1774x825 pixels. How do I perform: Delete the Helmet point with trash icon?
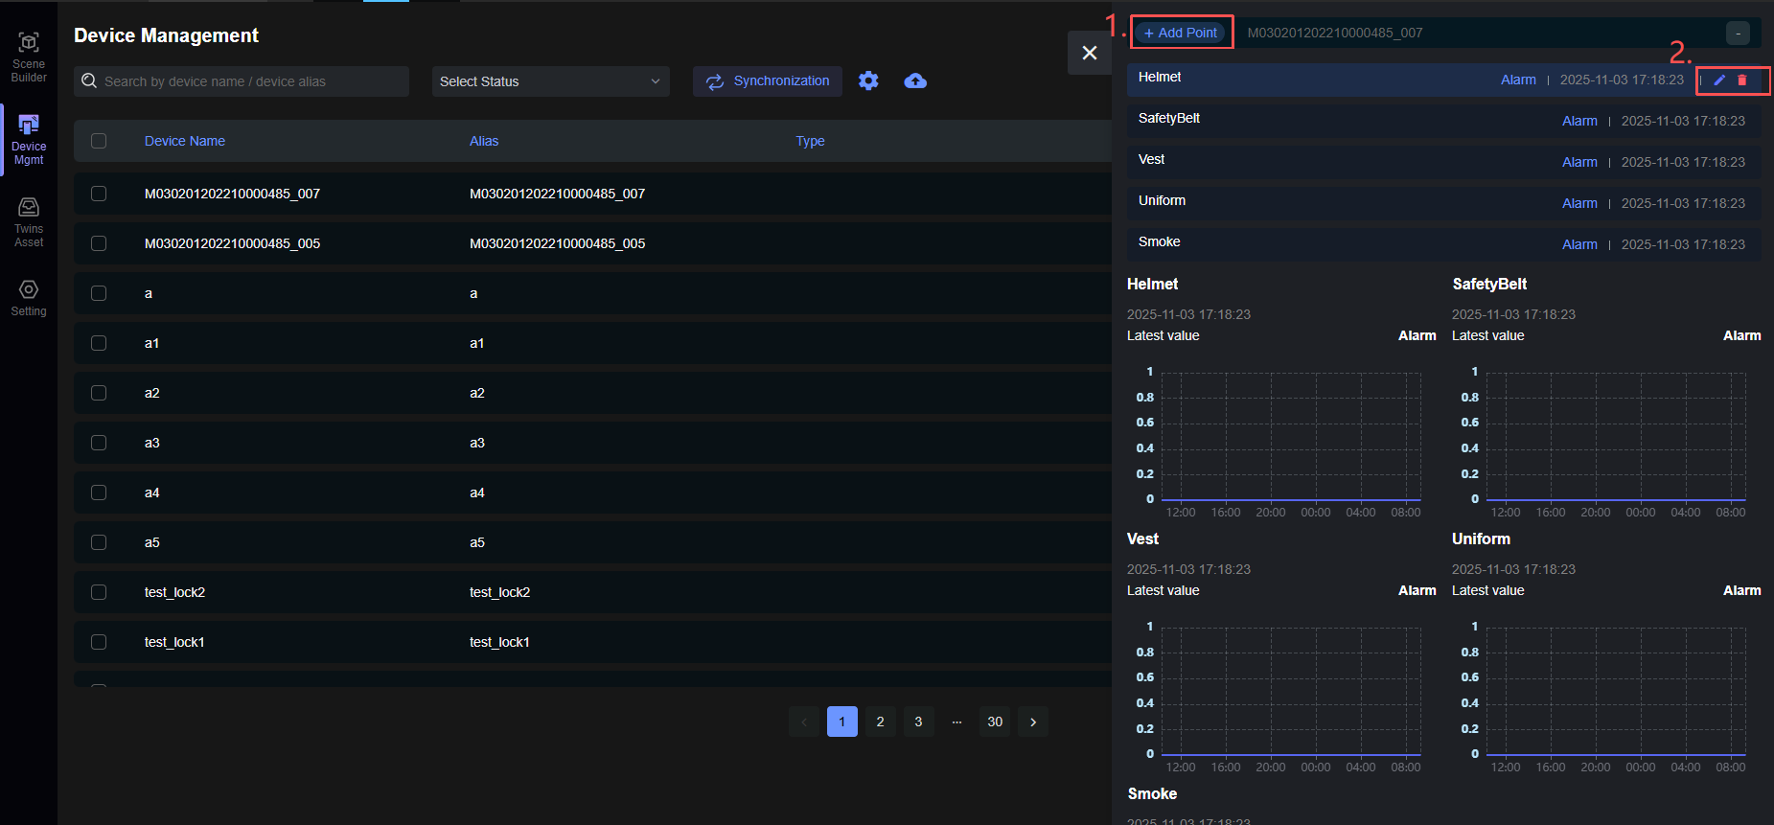pos(1742,80)
